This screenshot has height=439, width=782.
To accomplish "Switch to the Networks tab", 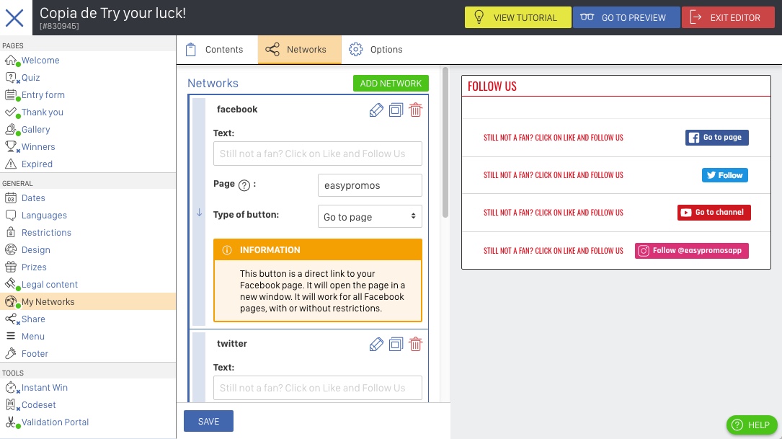I will click(x=299, y=50).
